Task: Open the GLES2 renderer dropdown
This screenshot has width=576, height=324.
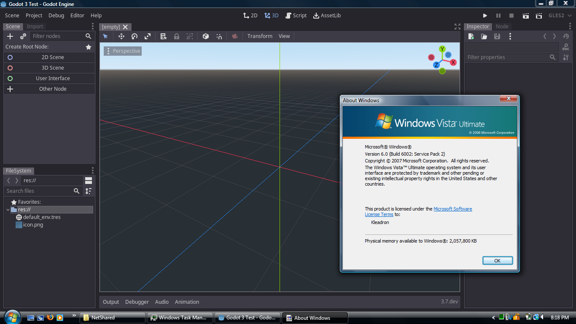Action: [559, 16]
